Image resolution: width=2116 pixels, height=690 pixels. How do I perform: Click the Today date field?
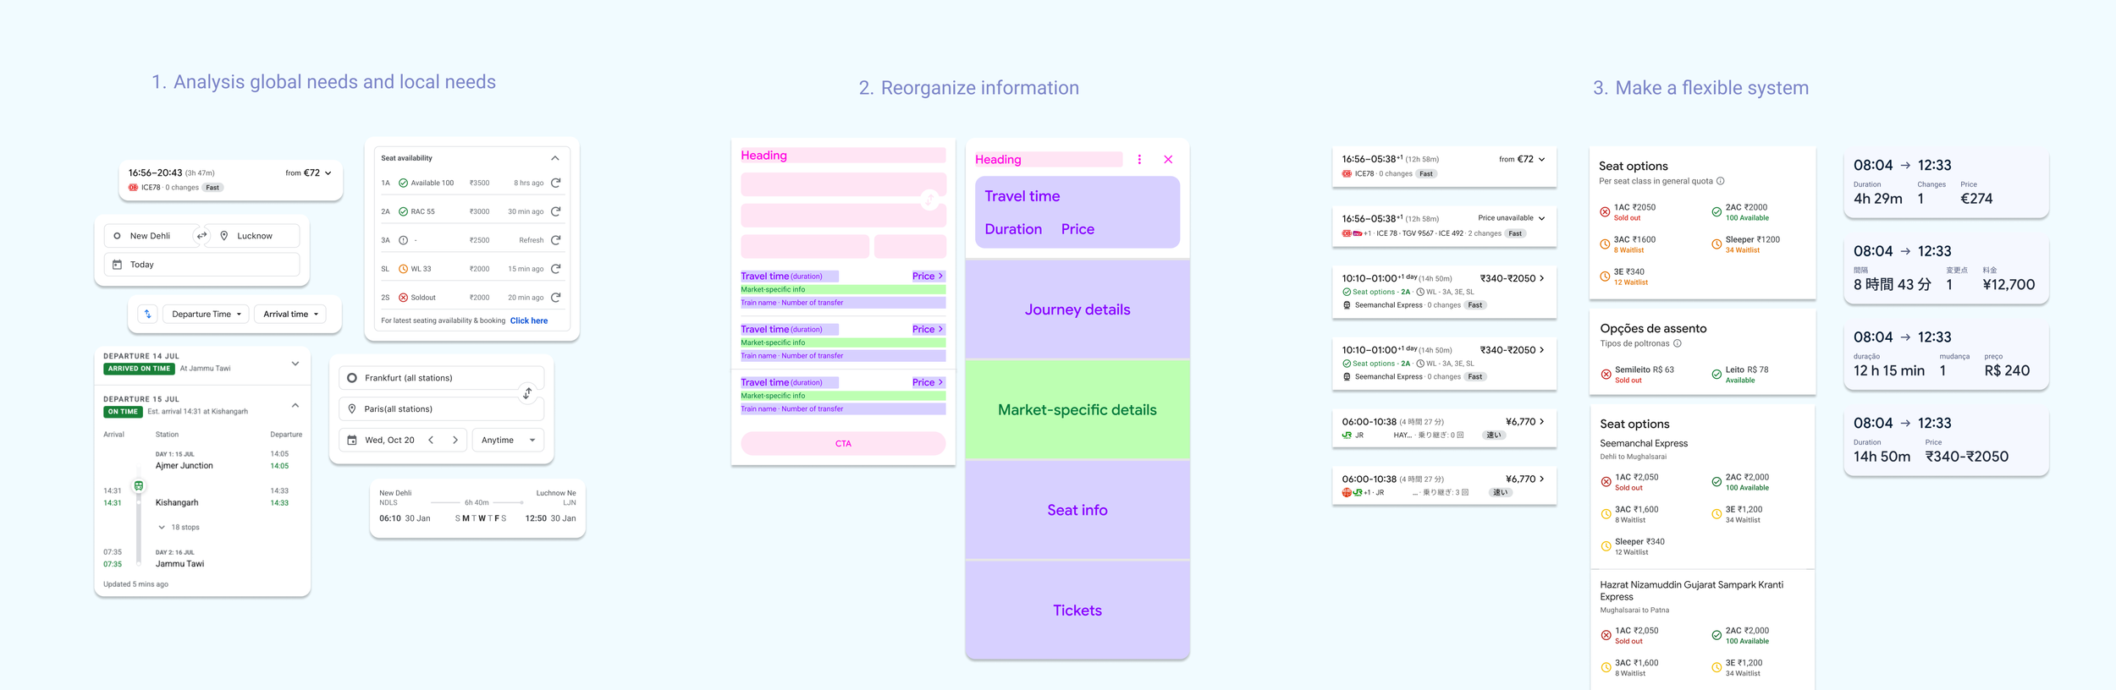click(x=201, y=265)
